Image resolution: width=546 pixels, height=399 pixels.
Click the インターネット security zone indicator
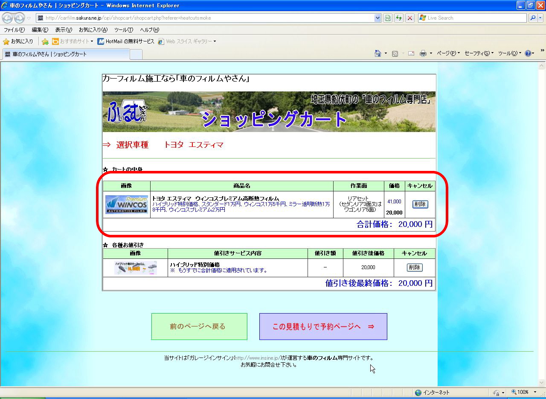[432, 392]
